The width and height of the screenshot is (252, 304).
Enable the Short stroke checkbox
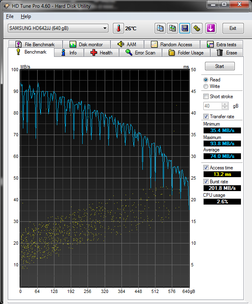[x=206, y=97]
